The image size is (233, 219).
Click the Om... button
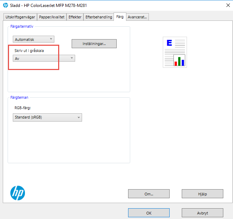[149, 194]
